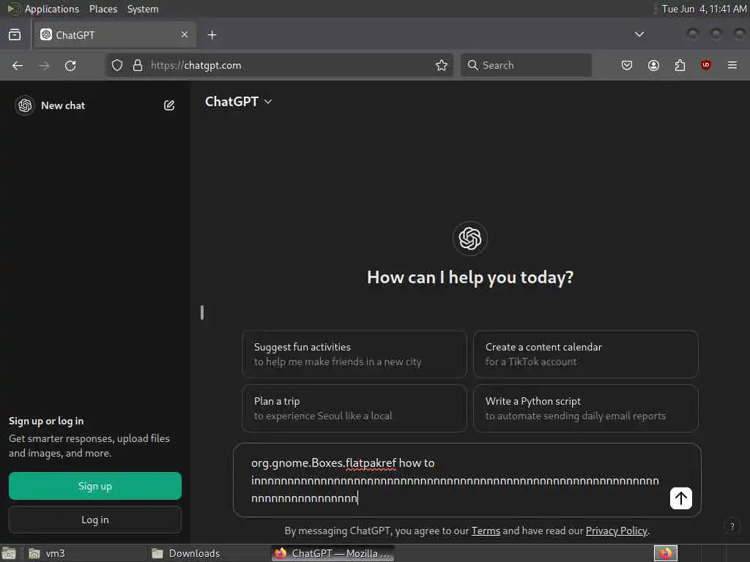Send the message with the up arrow button
This screenshot has width=750, height=562.
coord(680,498)
